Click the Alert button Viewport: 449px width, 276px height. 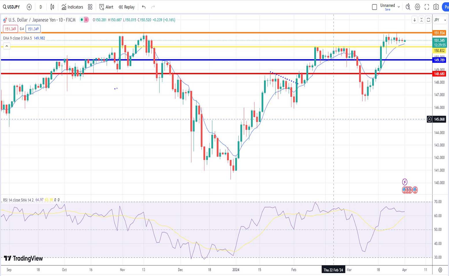tap(106, 7)
